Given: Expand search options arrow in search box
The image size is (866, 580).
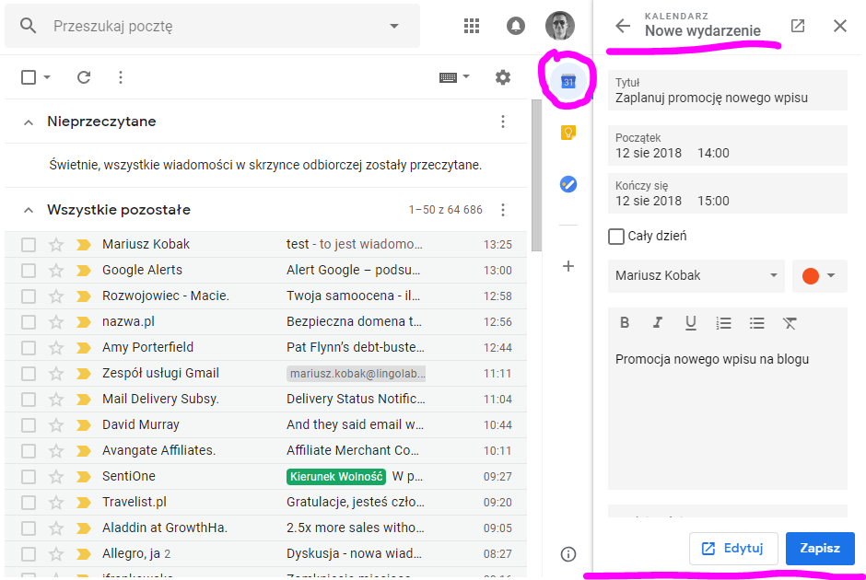Looking at the screenshot, I should click(x=394, y=26).
